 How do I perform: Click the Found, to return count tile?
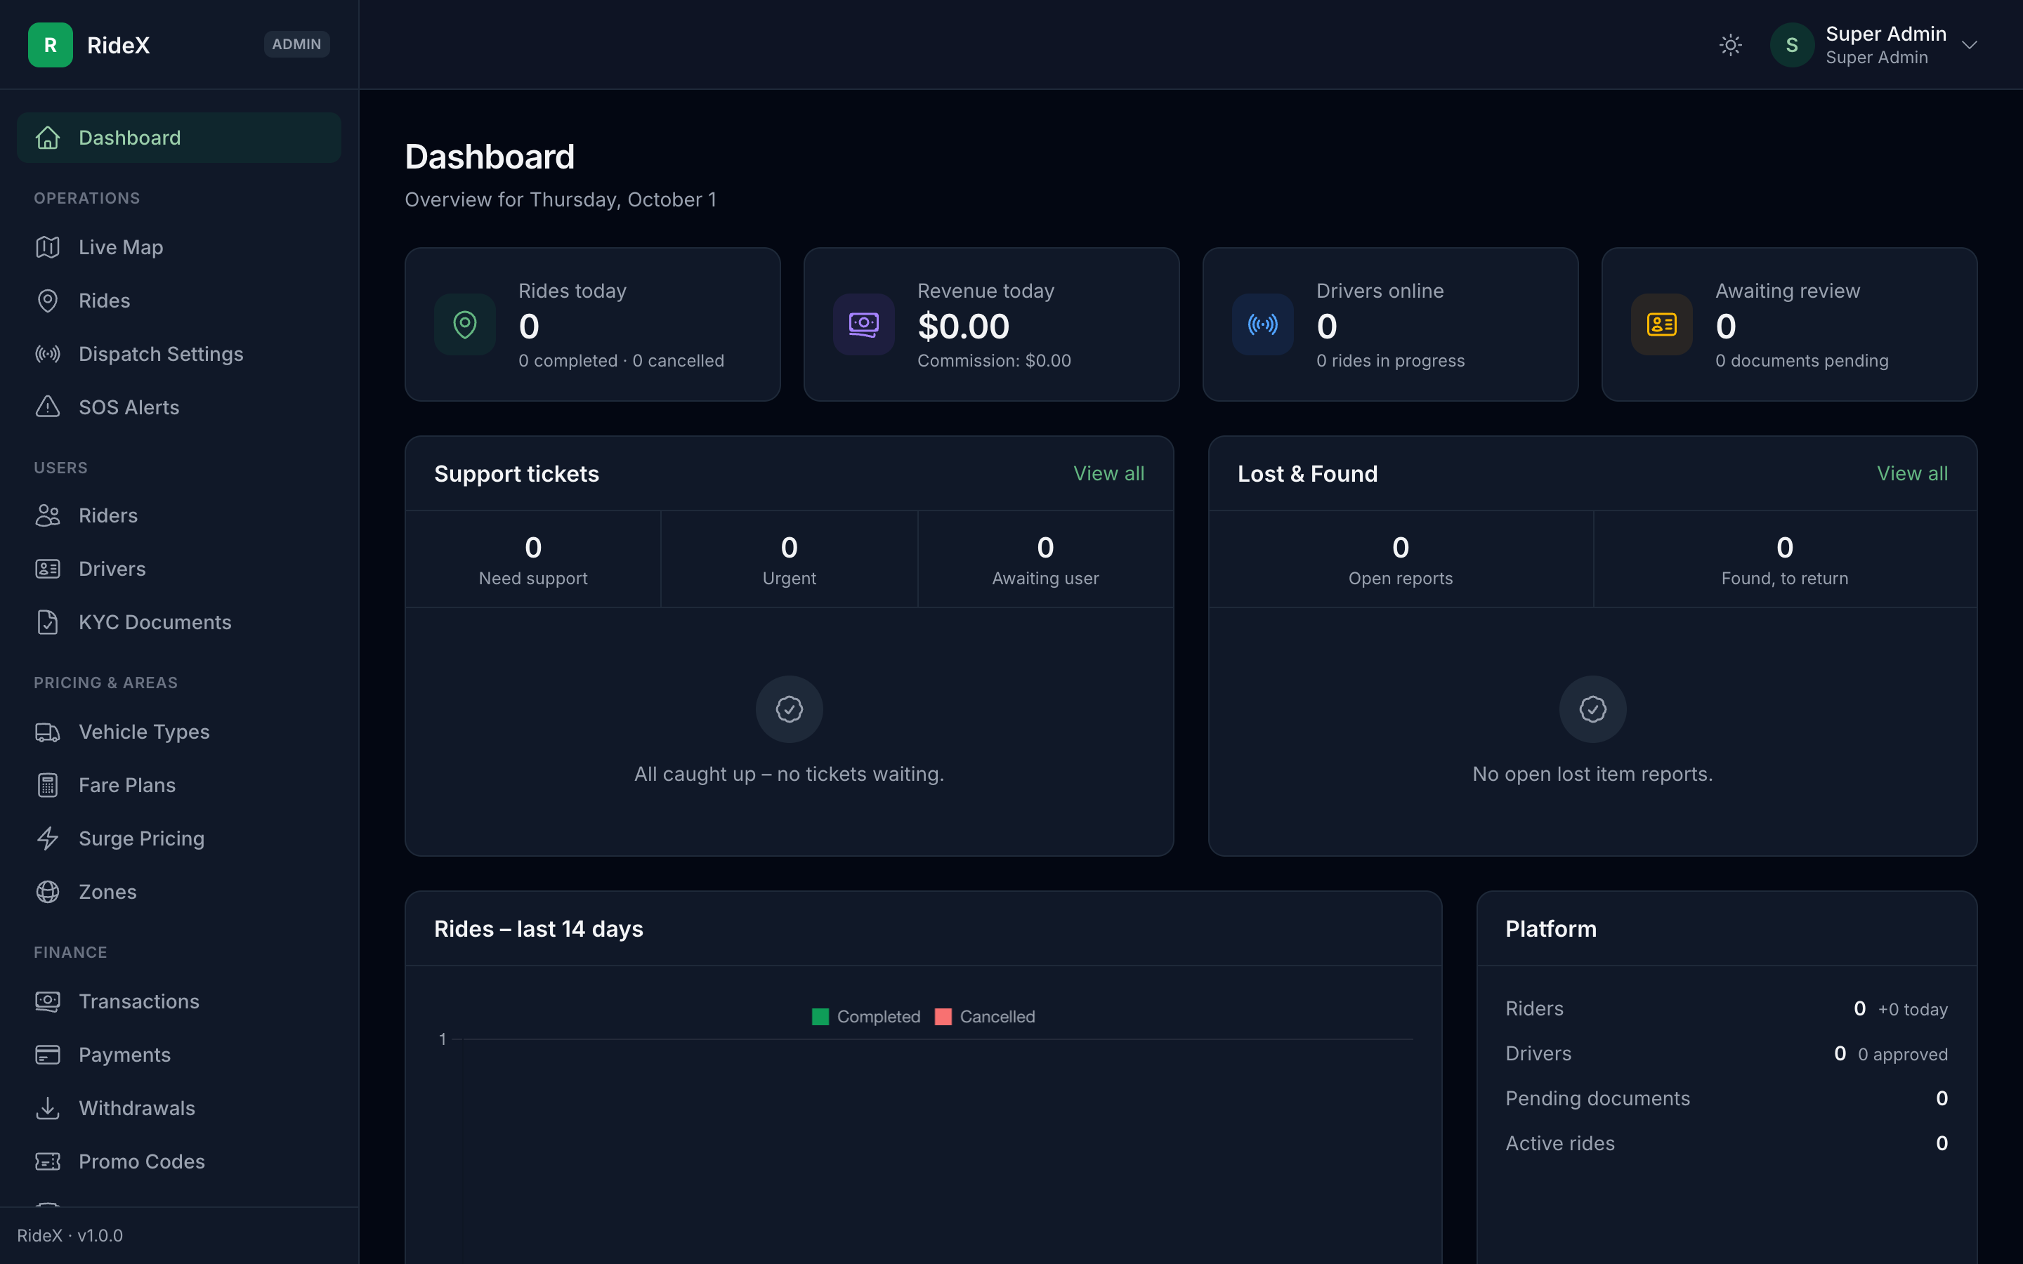(x=1785, y=559)
